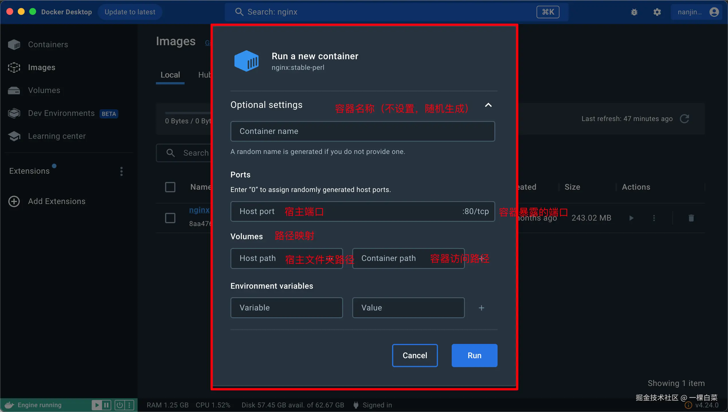Open Dev Environments from sidebar

(61, 113)
